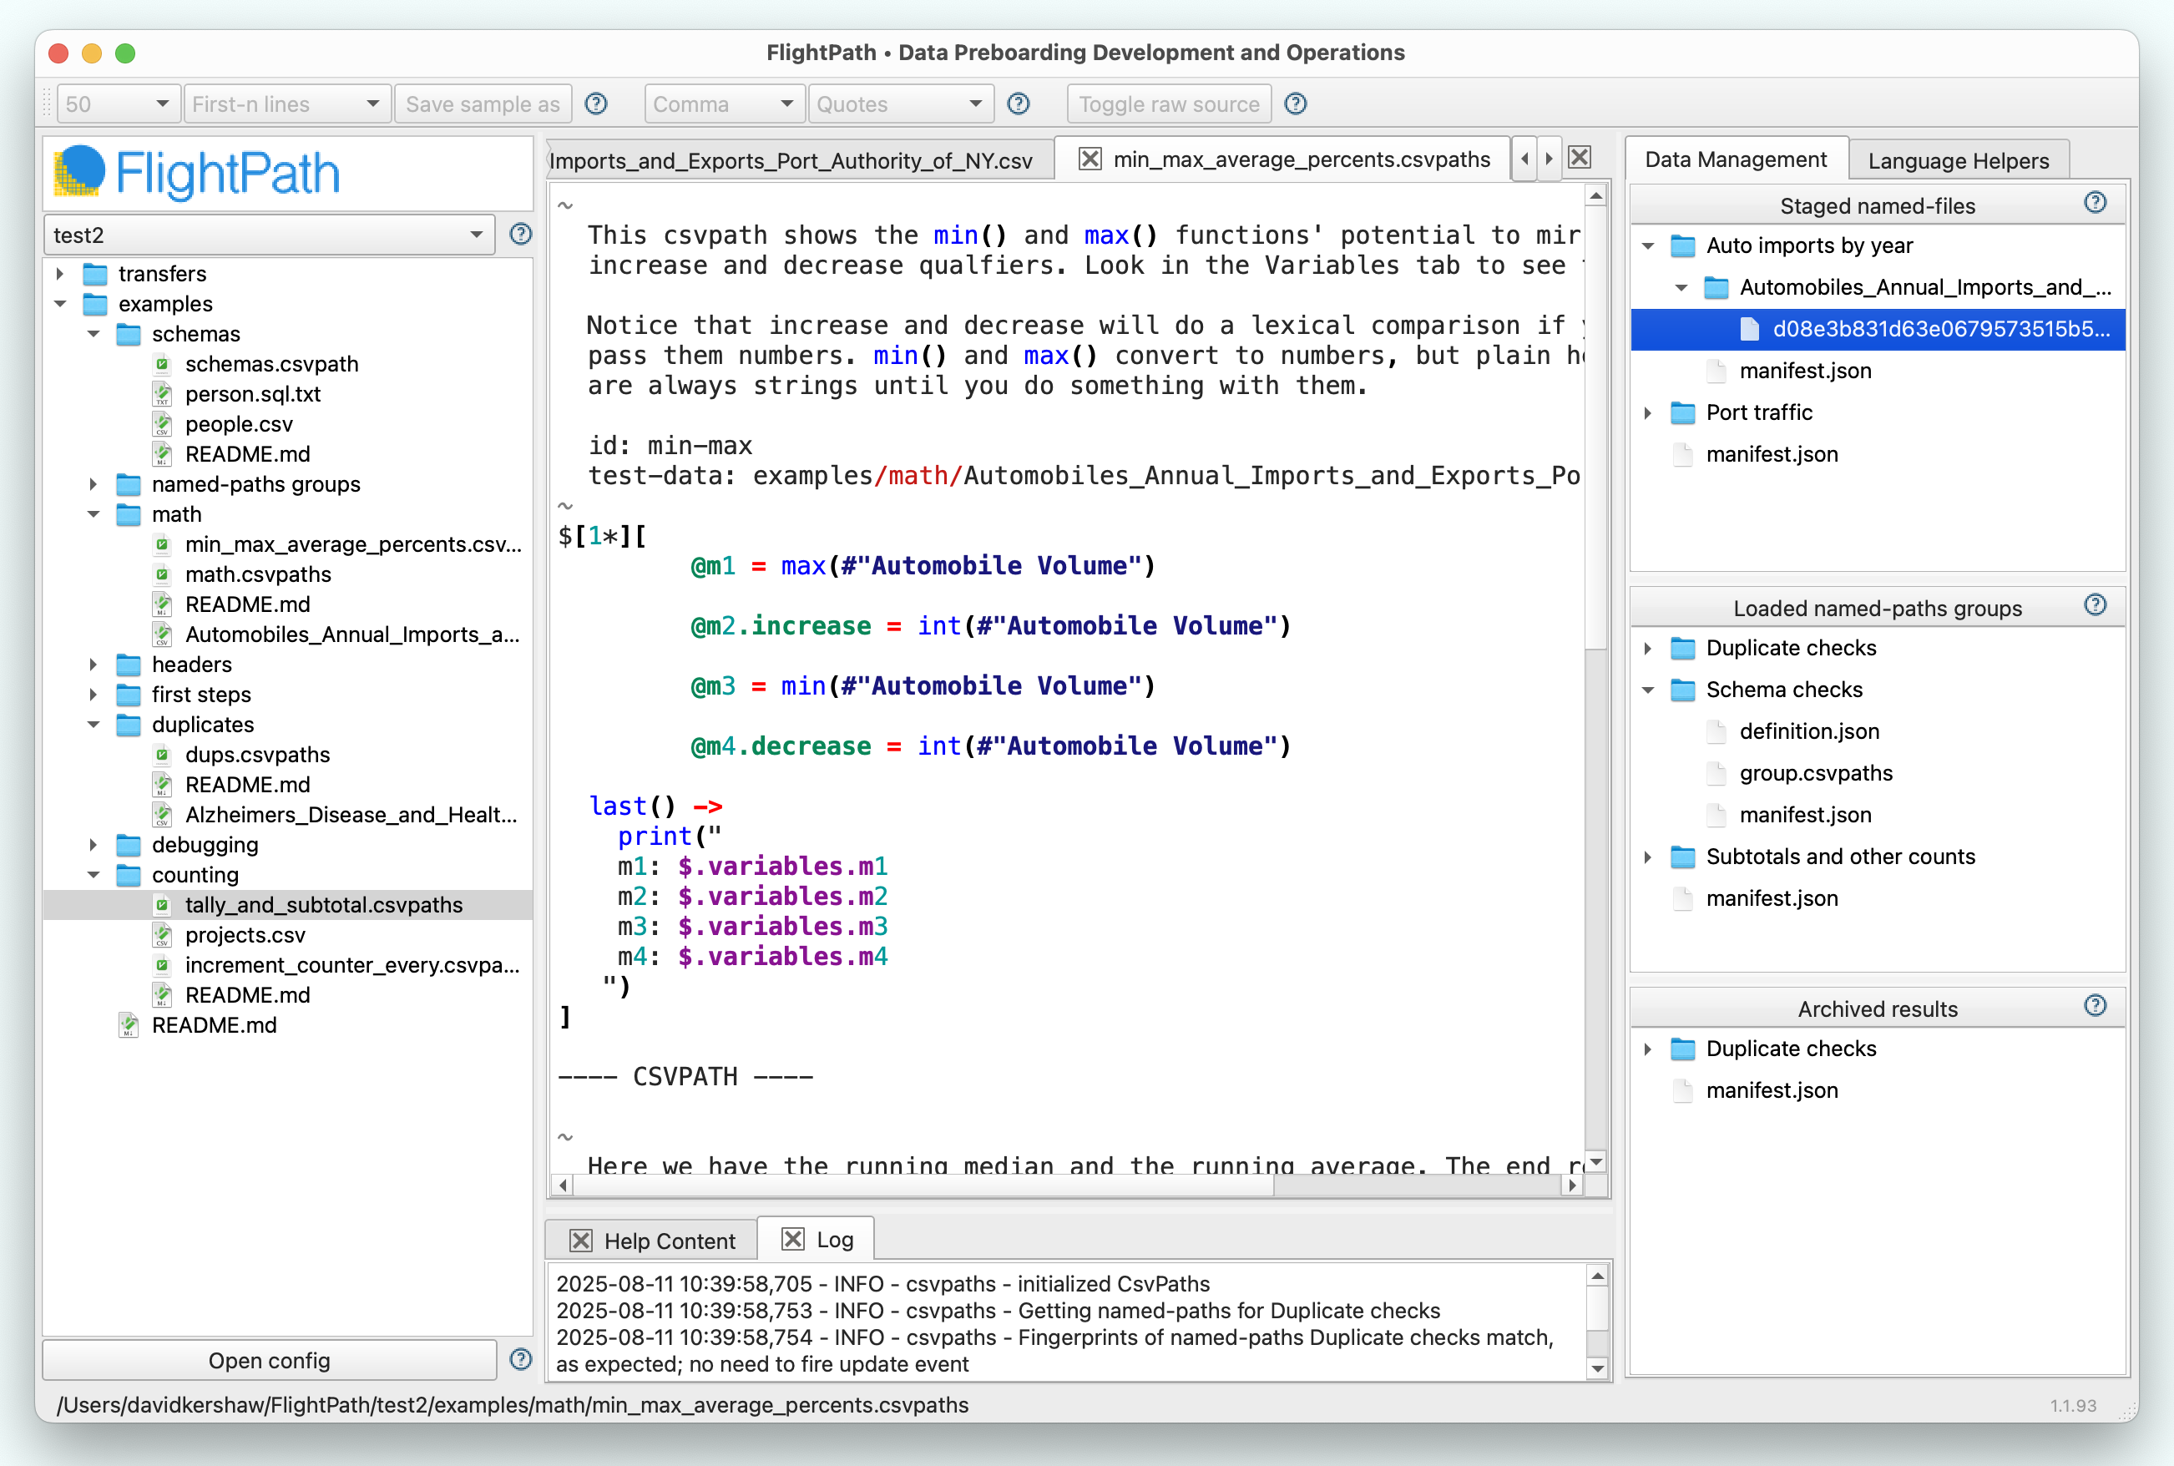
Task: Open Archived results help icon
Action: coord(2096,1005)
